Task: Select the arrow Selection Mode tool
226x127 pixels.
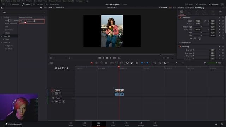Action: (92, 63)
